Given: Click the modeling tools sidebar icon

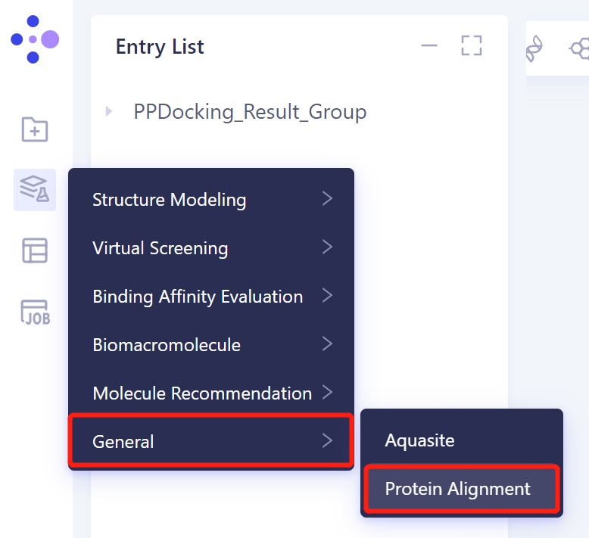Looking at the screenshot, I should [x=35, y=189].
